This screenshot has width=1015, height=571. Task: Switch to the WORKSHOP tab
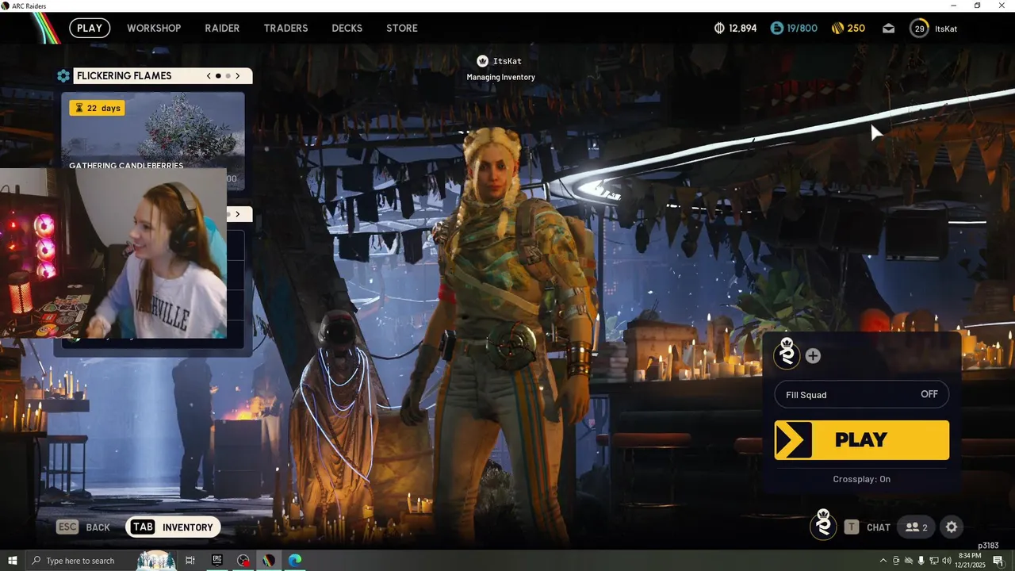(x=154, y=28)
